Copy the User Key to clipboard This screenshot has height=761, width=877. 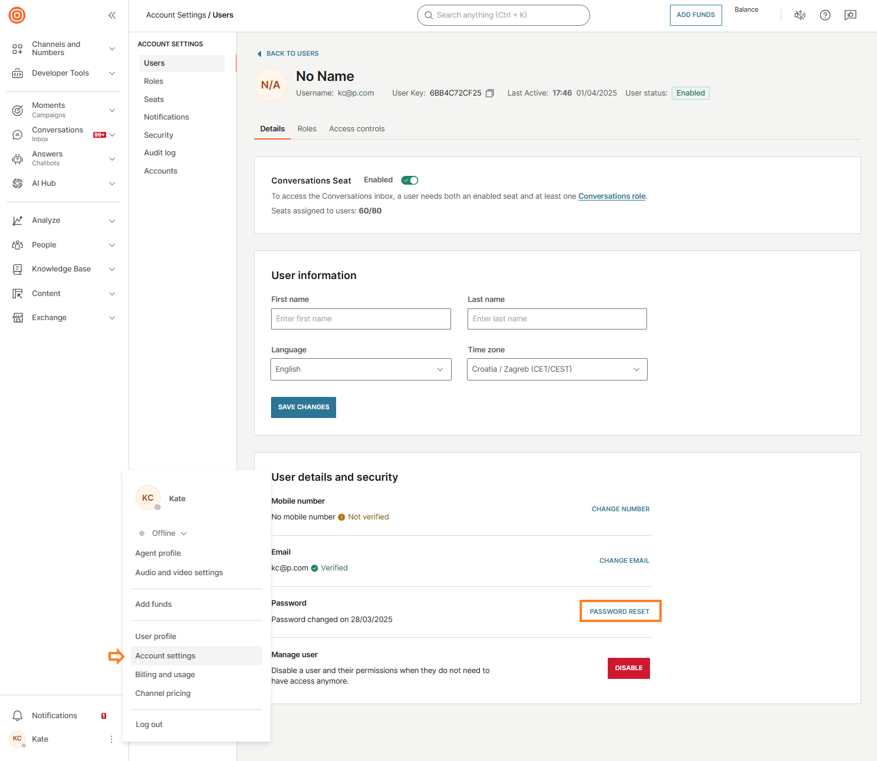[490, 93]
